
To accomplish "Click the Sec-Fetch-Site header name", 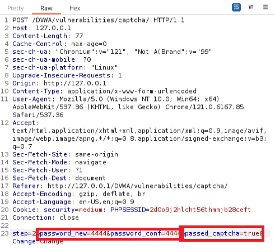I will (40, 154).
